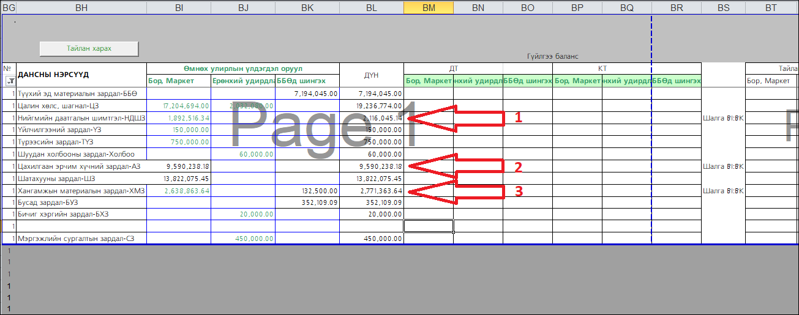The width and height of the screenshot is (799, 315).
Task: Click the КТ merged header cell
Action: click(602, 69)
